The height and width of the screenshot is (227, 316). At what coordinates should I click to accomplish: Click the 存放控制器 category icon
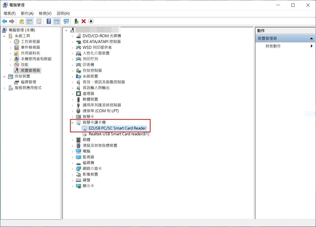(78, 70)
